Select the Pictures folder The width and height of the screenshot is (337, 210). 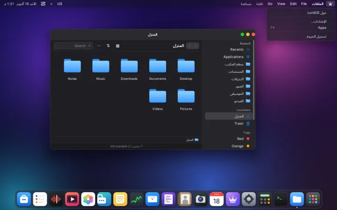click(186, 100)
